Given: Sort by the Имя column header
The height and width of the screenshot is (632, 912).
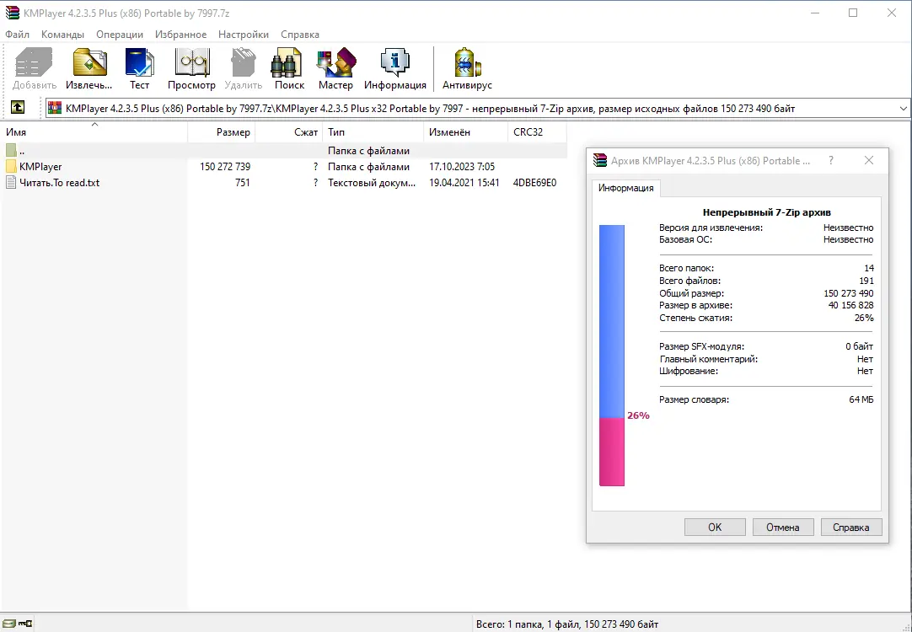Looking at the screenshot, I should 94,132.
